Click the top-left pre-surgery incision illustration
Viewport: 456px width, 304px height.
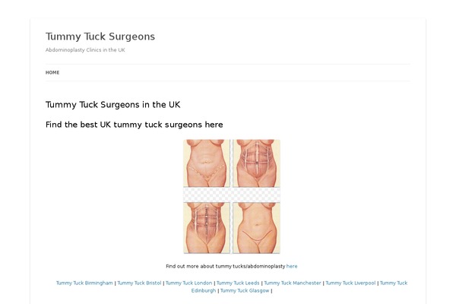tap(207, 163)
